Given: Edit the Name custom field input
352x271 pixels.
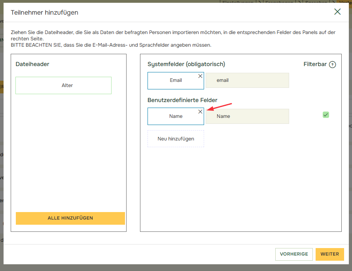Looking at the screenshot, I should coord(247,116).
